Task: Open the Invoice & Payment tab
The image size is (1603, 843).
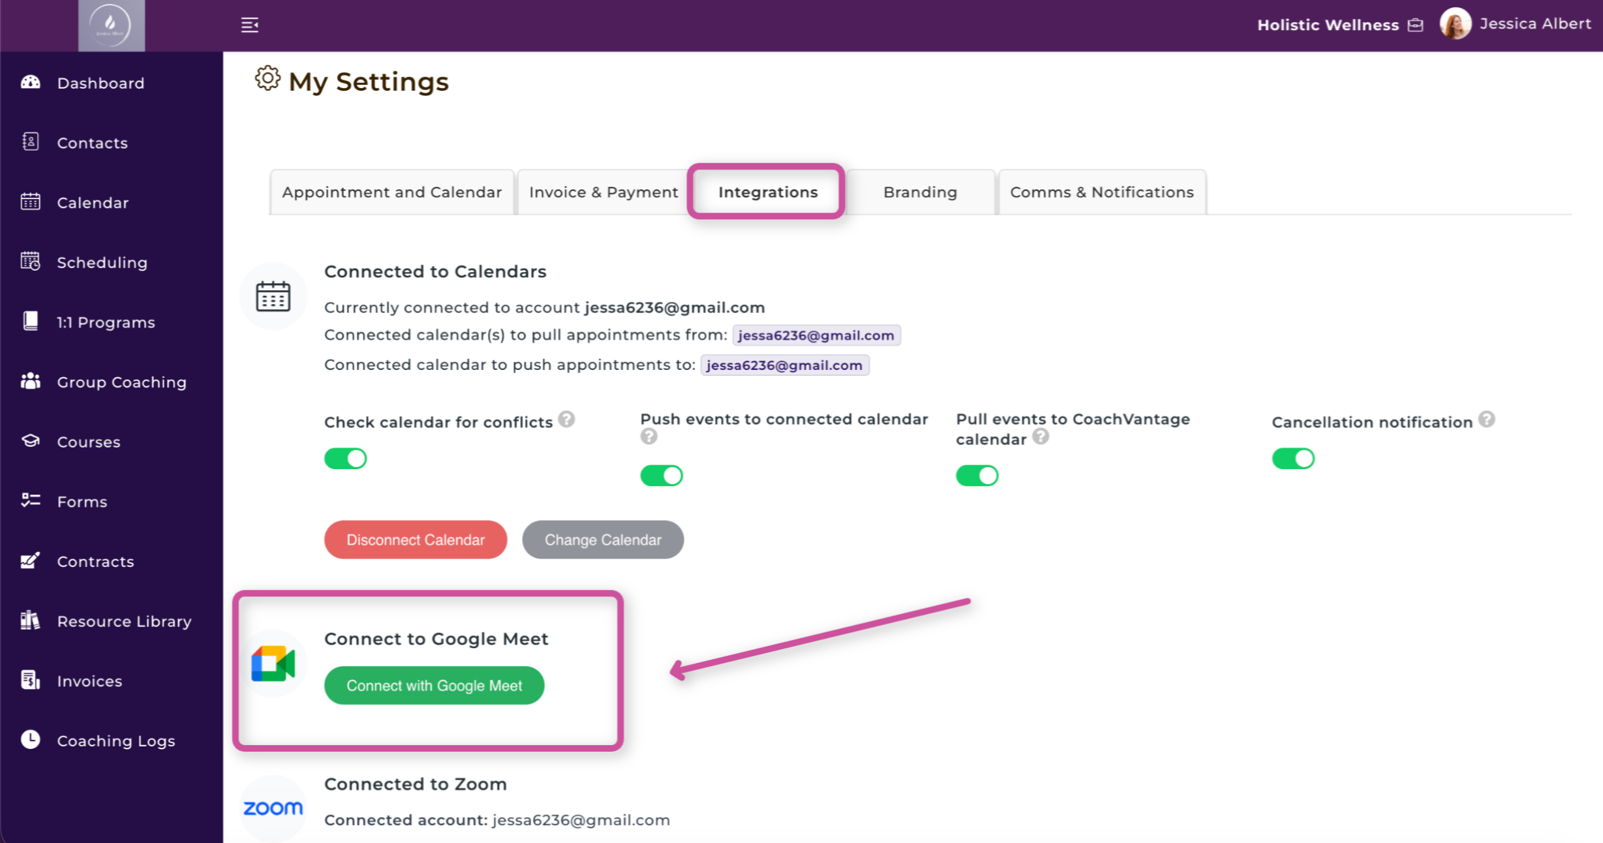Action: [603, 192]
